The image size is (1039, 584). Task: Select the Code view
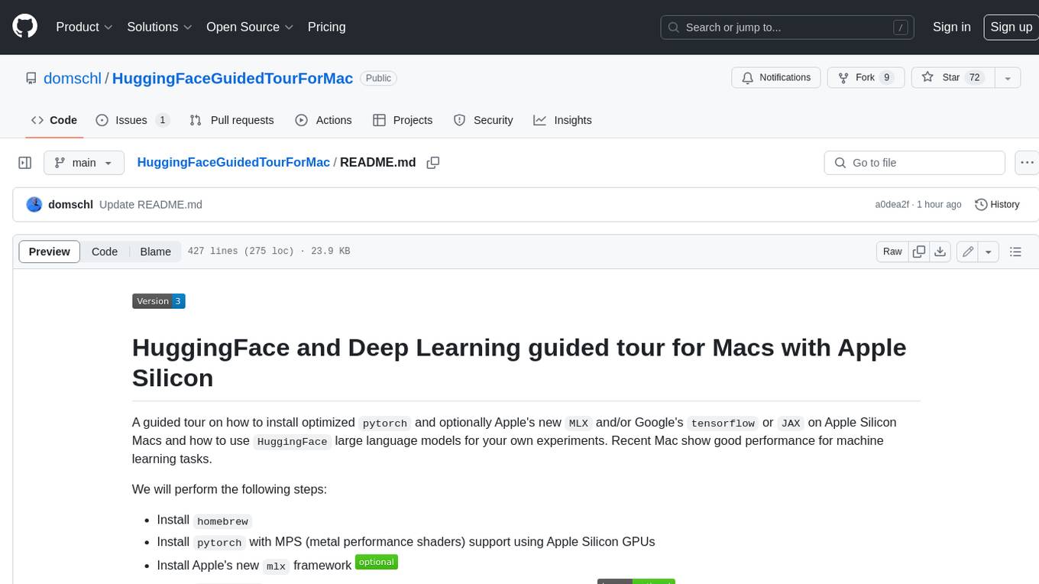[105, 251]
